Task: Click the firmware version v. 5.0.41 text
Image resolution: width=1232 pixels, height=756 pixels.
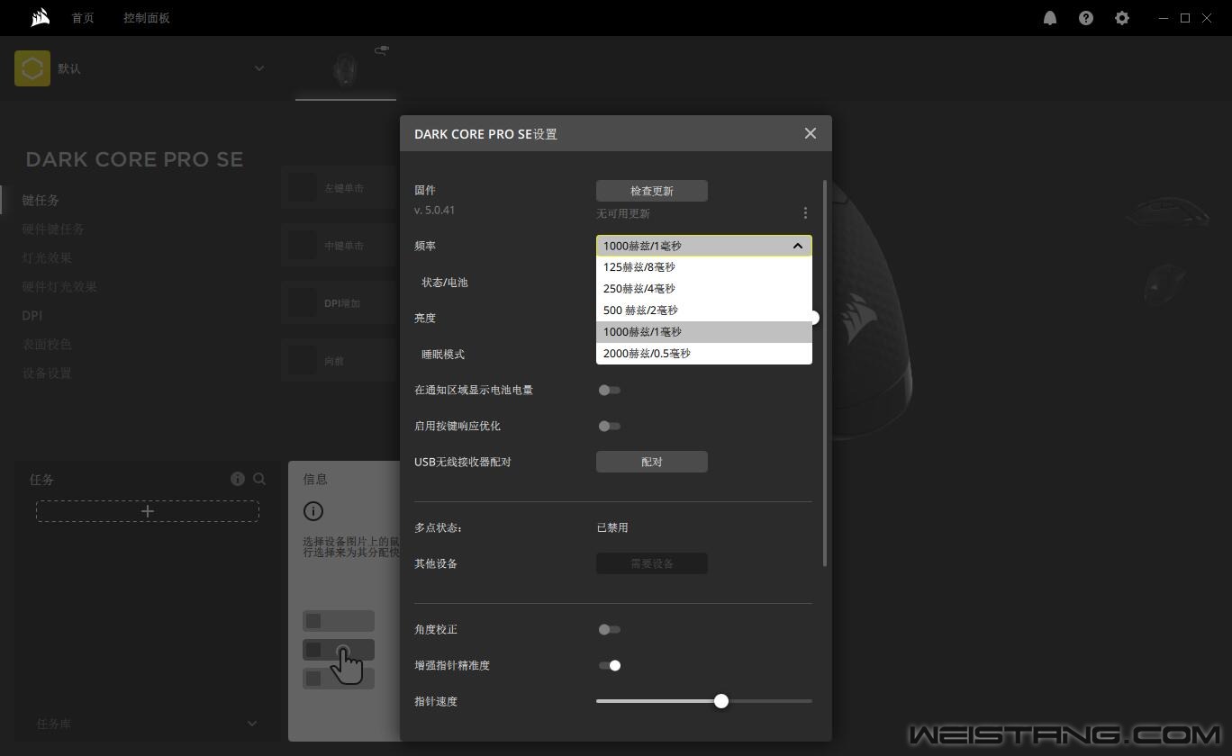Action: 435,210
